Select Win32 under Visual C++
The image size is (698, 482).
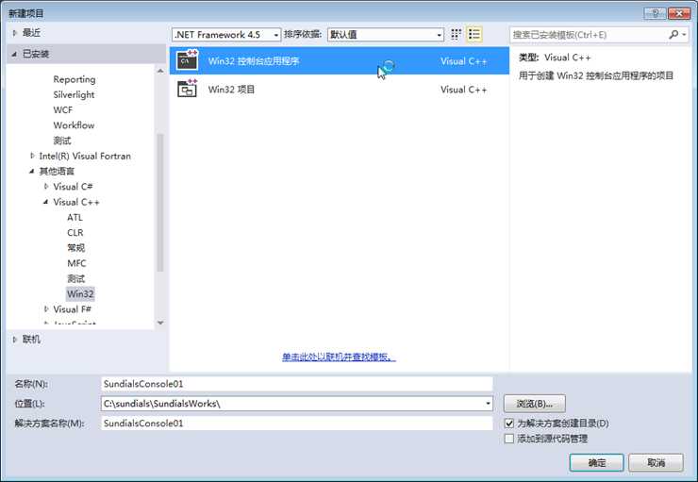pos(80,293)
